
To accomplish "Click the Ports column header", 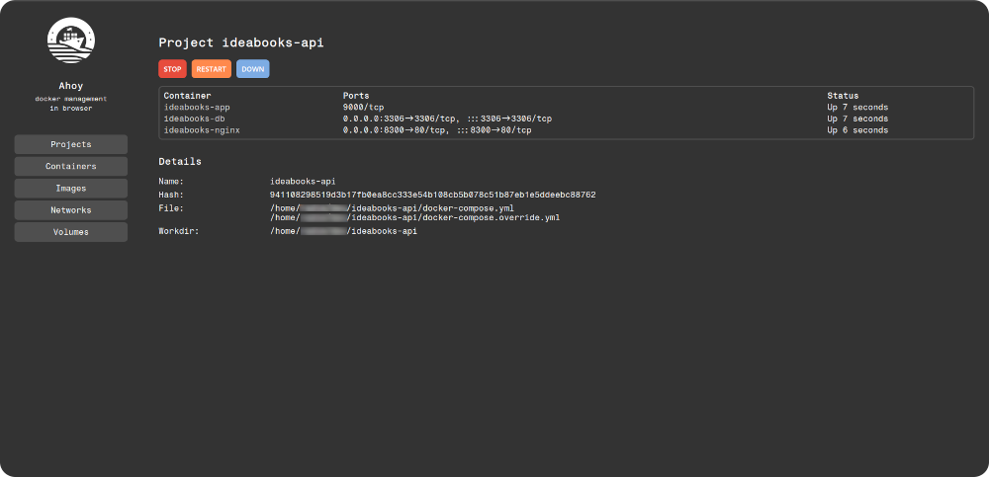I will [x=356, y=96].
